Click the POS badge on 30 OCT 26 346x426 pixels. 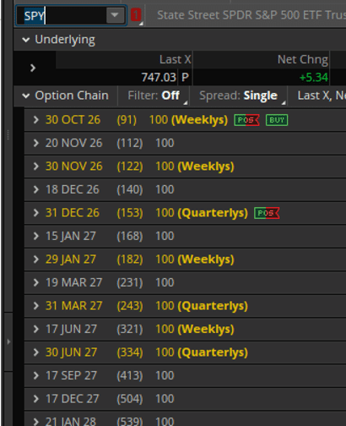pos(246,120)
